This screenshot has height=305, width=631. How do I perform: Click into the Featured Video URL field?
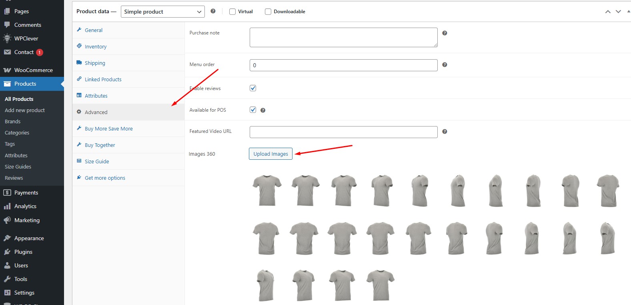[344, 132]
